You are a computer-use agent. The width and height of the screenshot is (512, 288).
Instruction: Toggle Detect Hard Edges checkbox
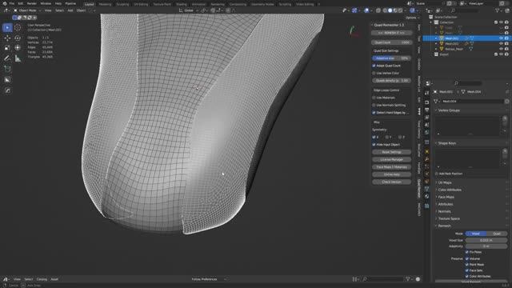click(x=374, y=113)
